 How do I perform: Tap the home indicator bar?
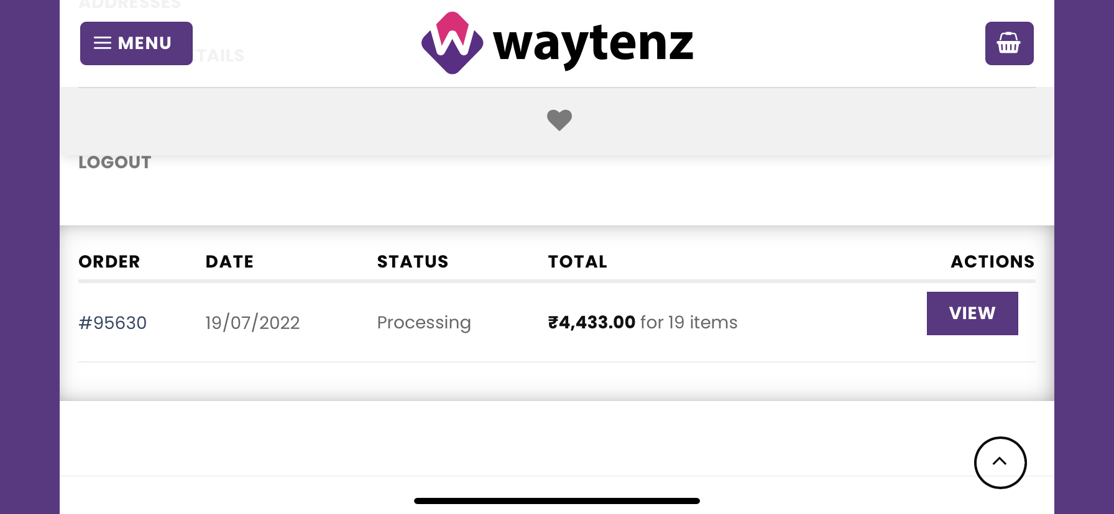click(x=557, y=501)
